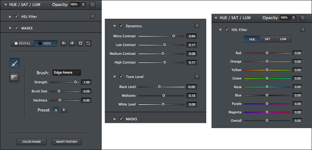Click the Green hue slider handle

tap(267, 78)
